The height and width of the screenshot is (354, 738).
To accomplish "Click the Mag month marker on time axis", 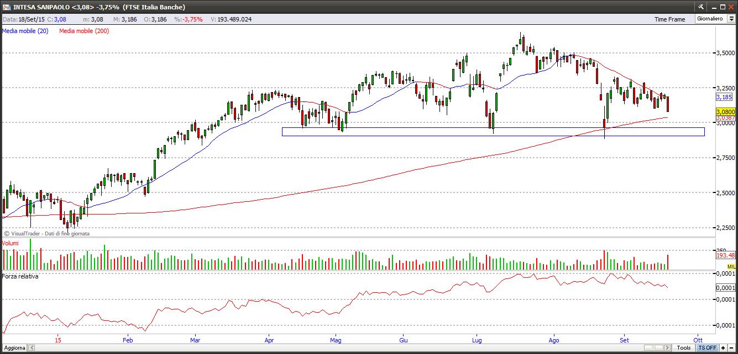I will click(335, 340).
